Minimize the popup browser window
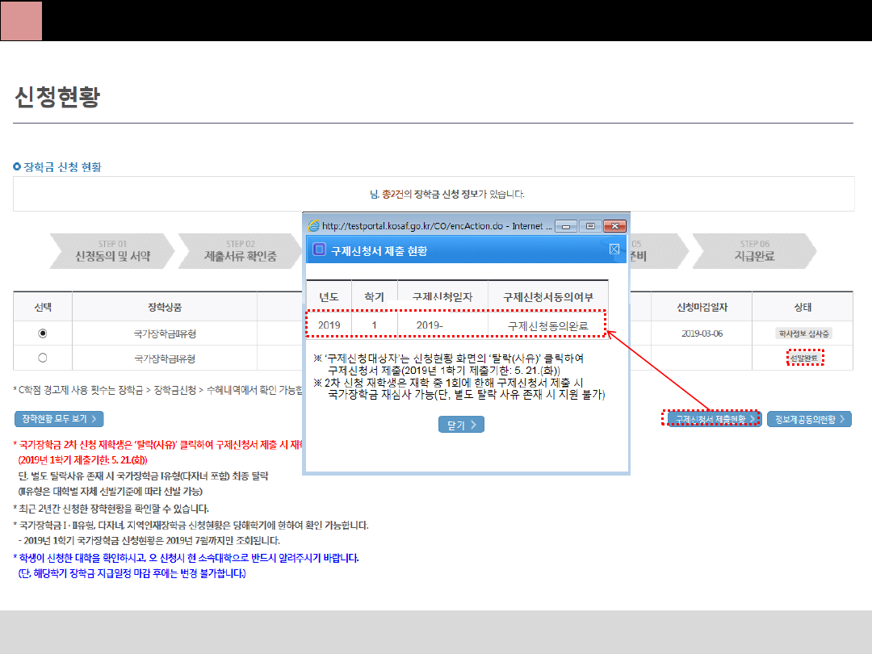The image size is (872, 654). [x=567, y=226]
